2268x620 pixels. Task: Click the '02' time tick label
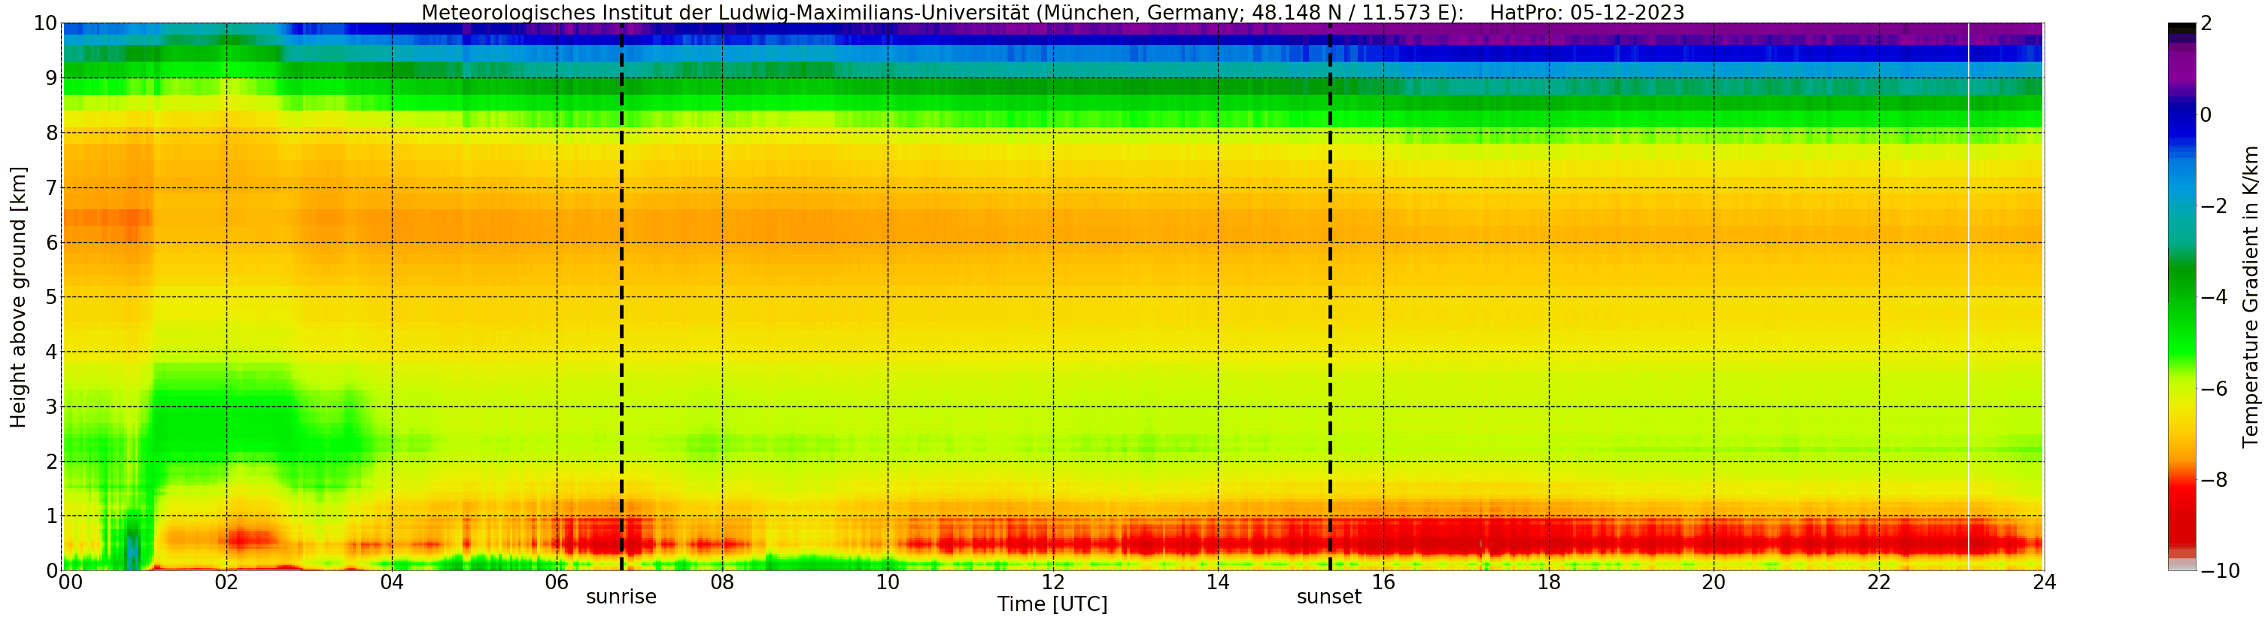(226, 582)
